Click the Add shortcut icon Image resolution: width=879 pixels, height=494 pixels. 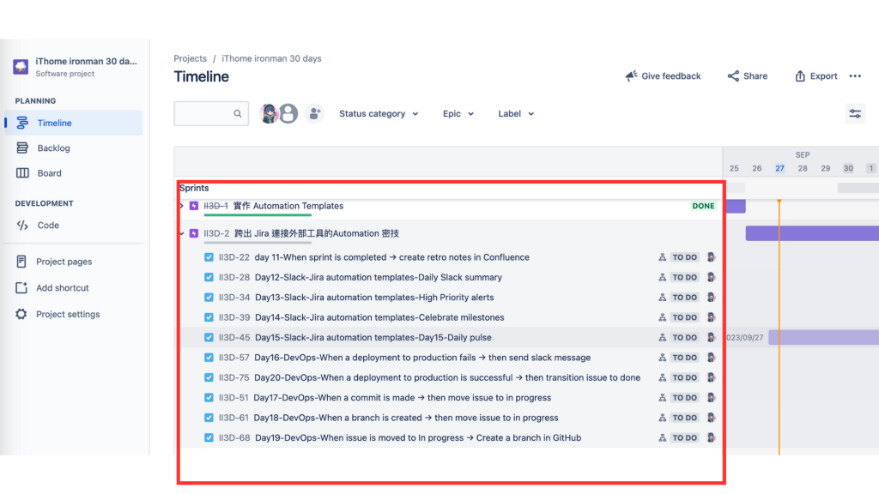tap(21, 288)
